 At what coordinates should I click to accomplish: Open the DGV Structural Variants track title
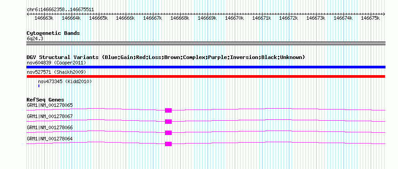point(166,57)
